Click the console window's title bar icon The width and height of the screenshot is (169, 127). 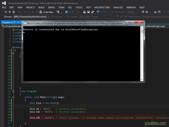(25, 23)
